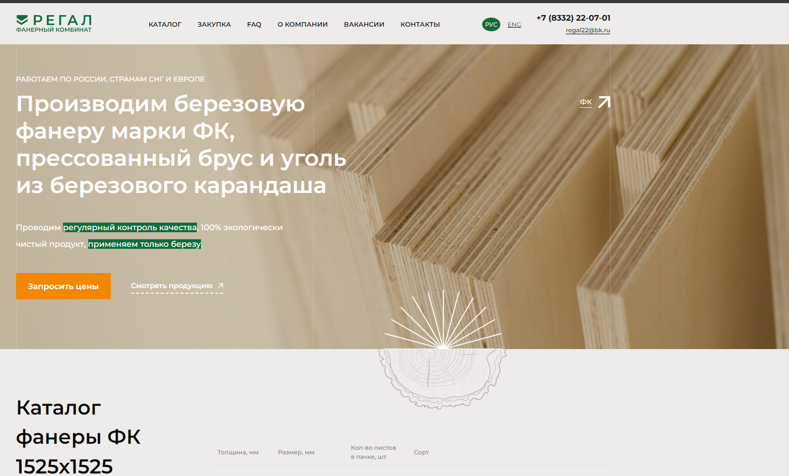This screenshot has width=789, height=476.
Task: Open the Вакансии page
Action: point(364,25)
